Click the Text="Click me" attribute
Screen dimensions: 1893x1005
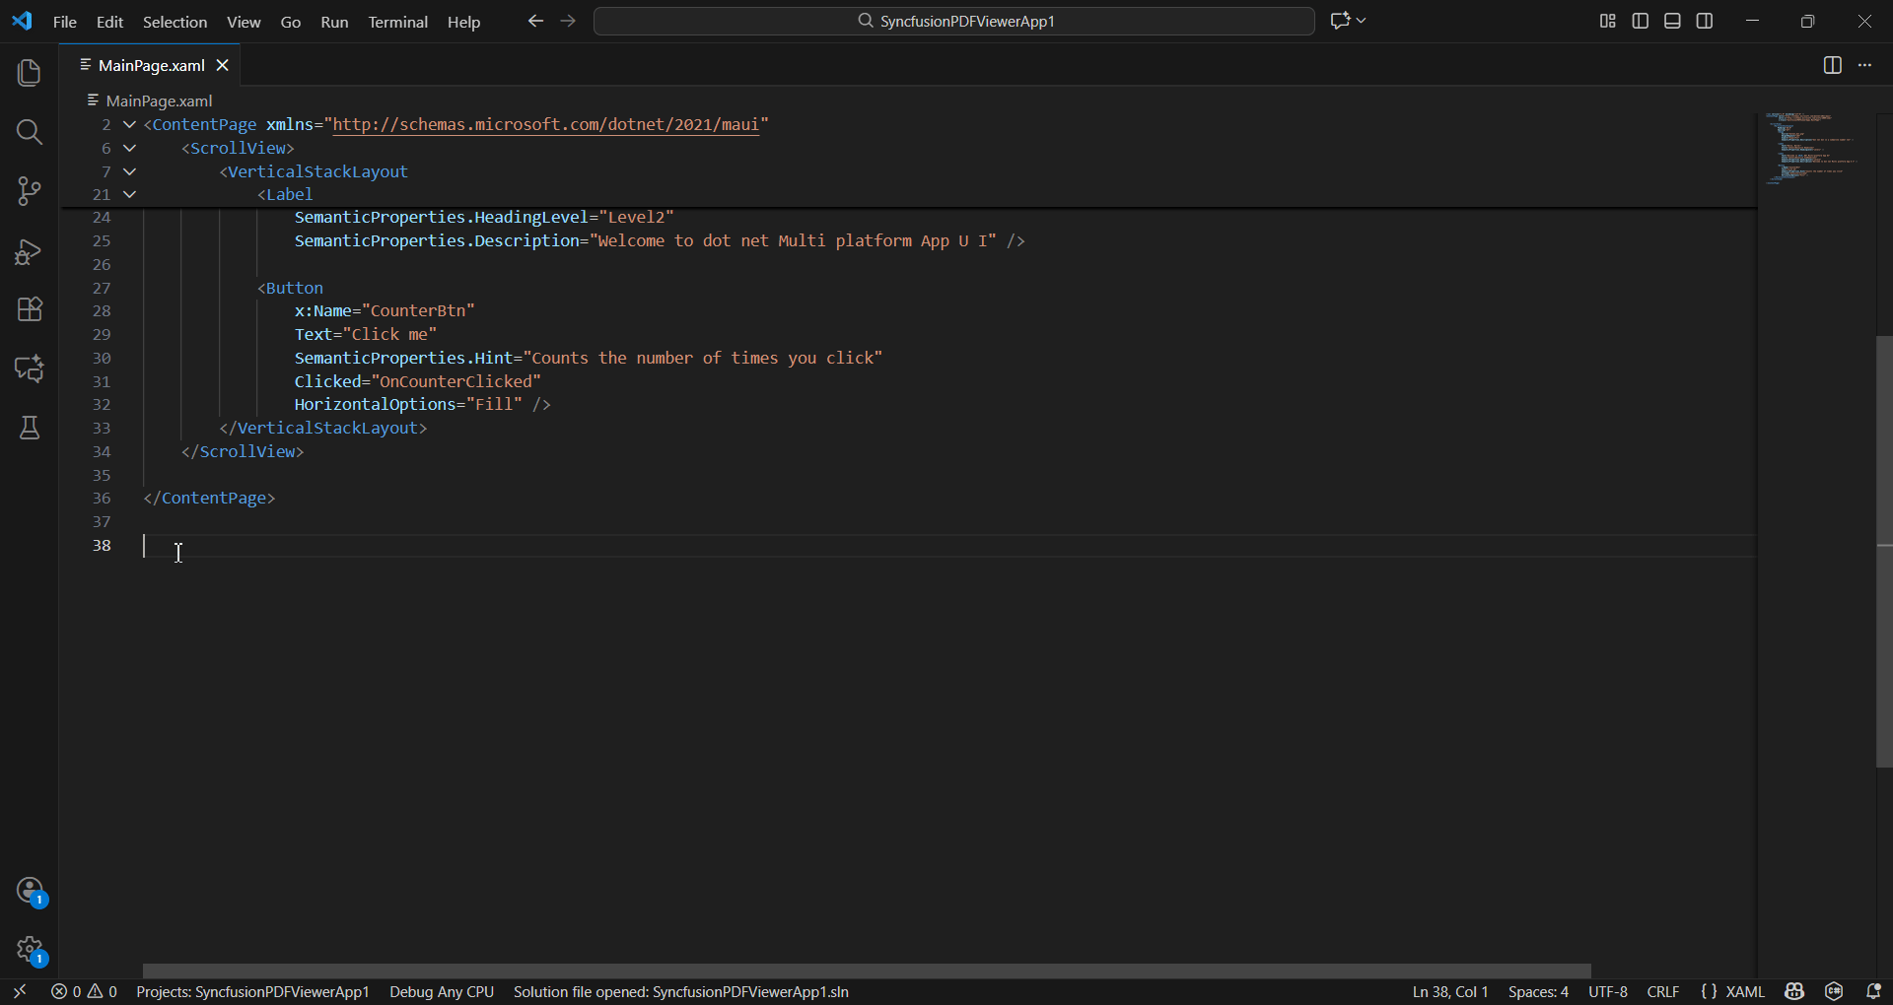(366, 334)
